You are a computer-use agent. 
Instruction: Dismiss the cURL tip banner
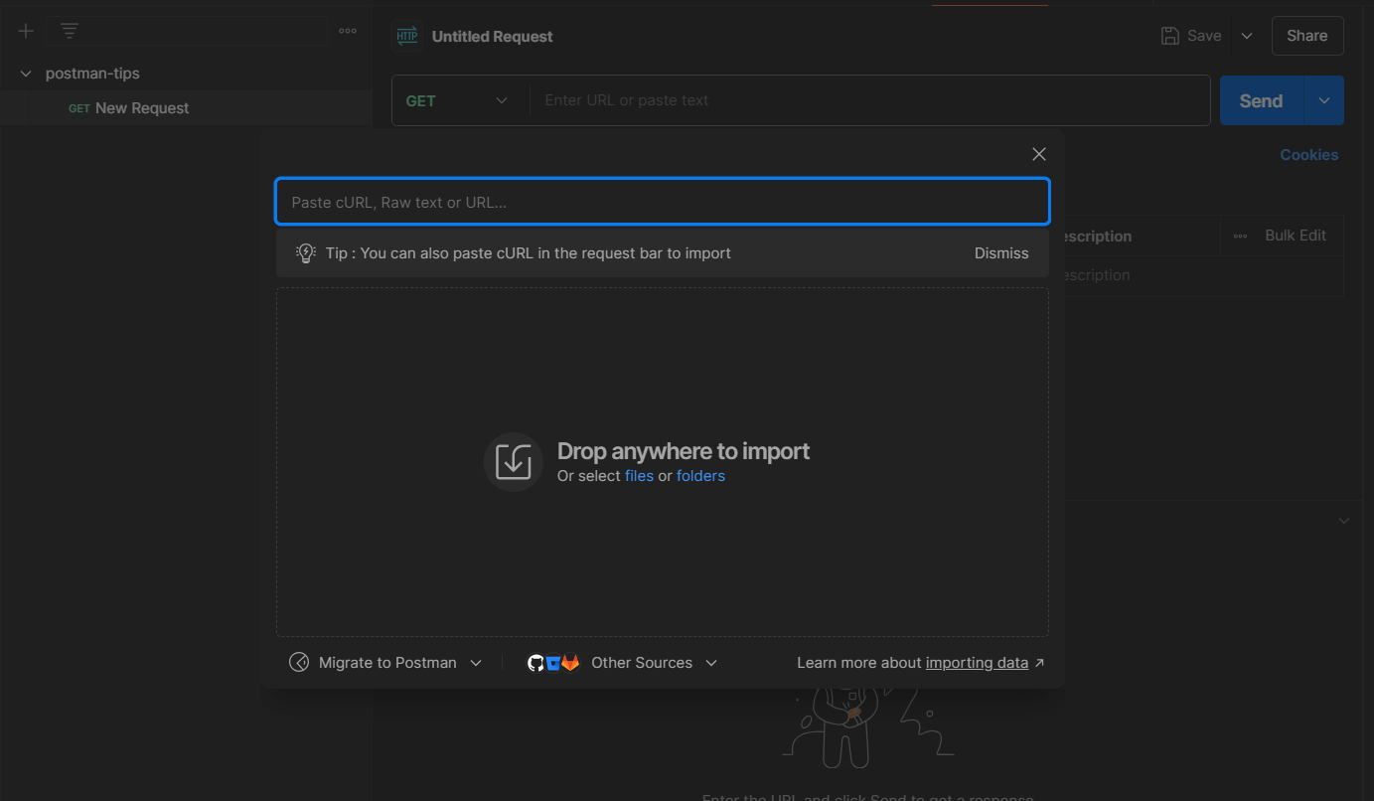click(1001, 253)
